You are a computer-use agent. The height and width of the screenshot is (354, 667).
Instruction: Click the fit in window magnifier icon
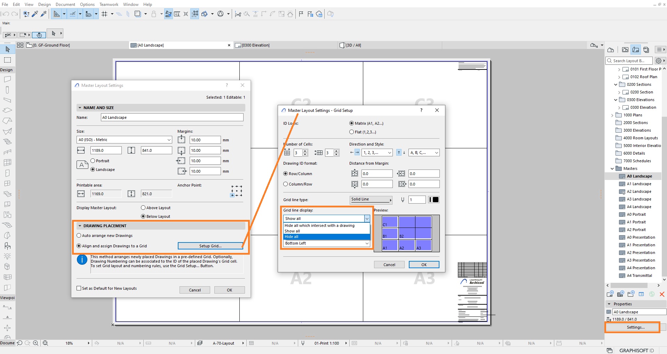pyautogui.click(x=45, y=343)
